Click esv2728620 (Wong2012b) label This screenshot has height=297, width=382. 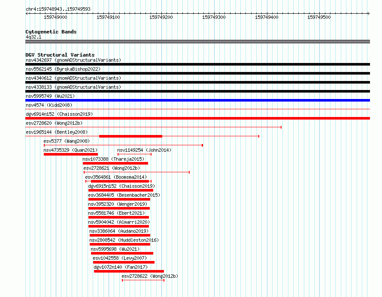pyautogui.click(x=54, y=123)
